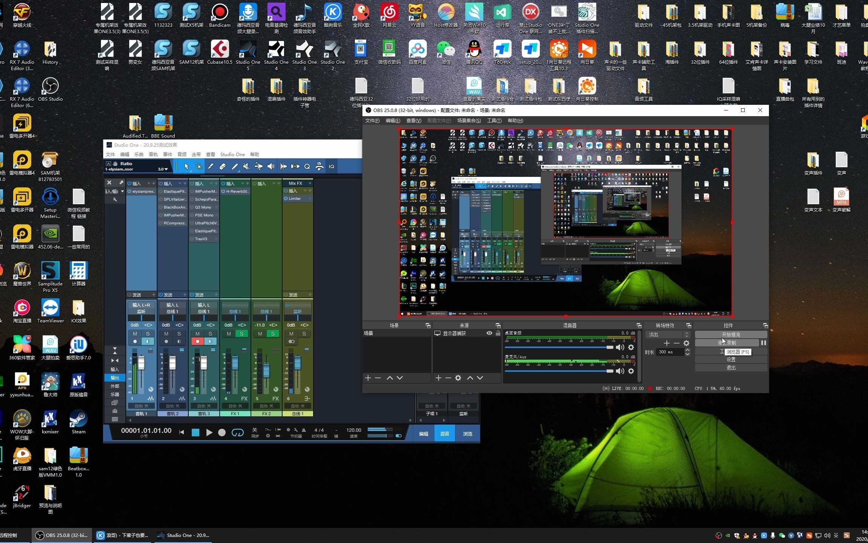
Task: Open 桌面音频 gear settings in OBS mixer
Action: (x=631, y=347)
